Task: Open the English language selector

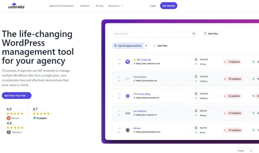Action: click(x=245, y=150)
